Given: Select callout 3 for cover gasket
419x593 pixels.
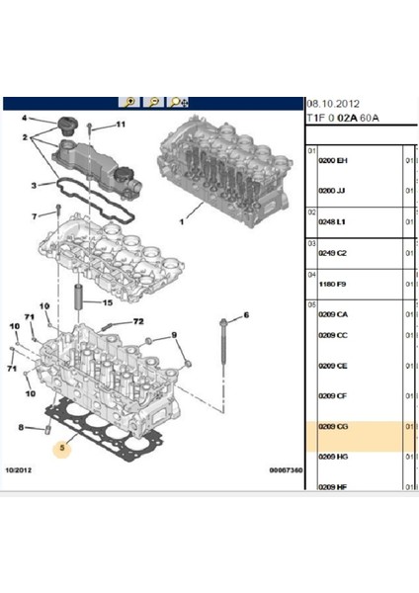Looking at the screenshot, I should point(34,186).
